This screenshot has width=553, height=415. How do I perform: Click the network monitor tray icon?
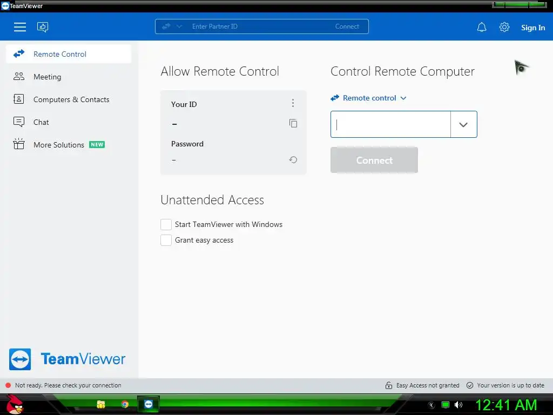click(446, 405)
